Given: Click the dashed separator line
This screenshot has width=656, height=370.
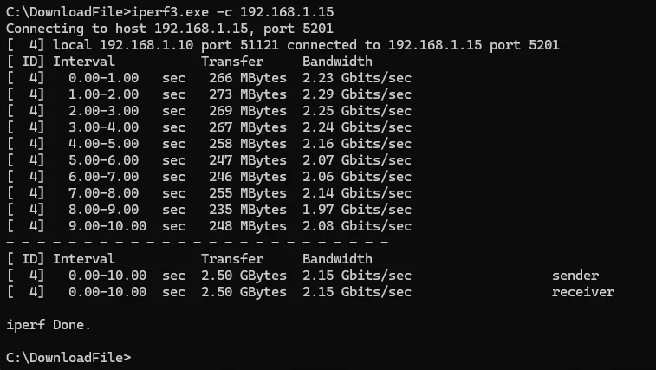Looking at the screenshot, I should pos(198,243).
